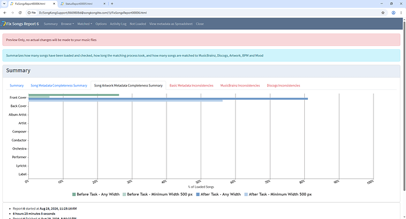Click the Front Cover axis label
The image size is (406, 219).
pos(18,97)
